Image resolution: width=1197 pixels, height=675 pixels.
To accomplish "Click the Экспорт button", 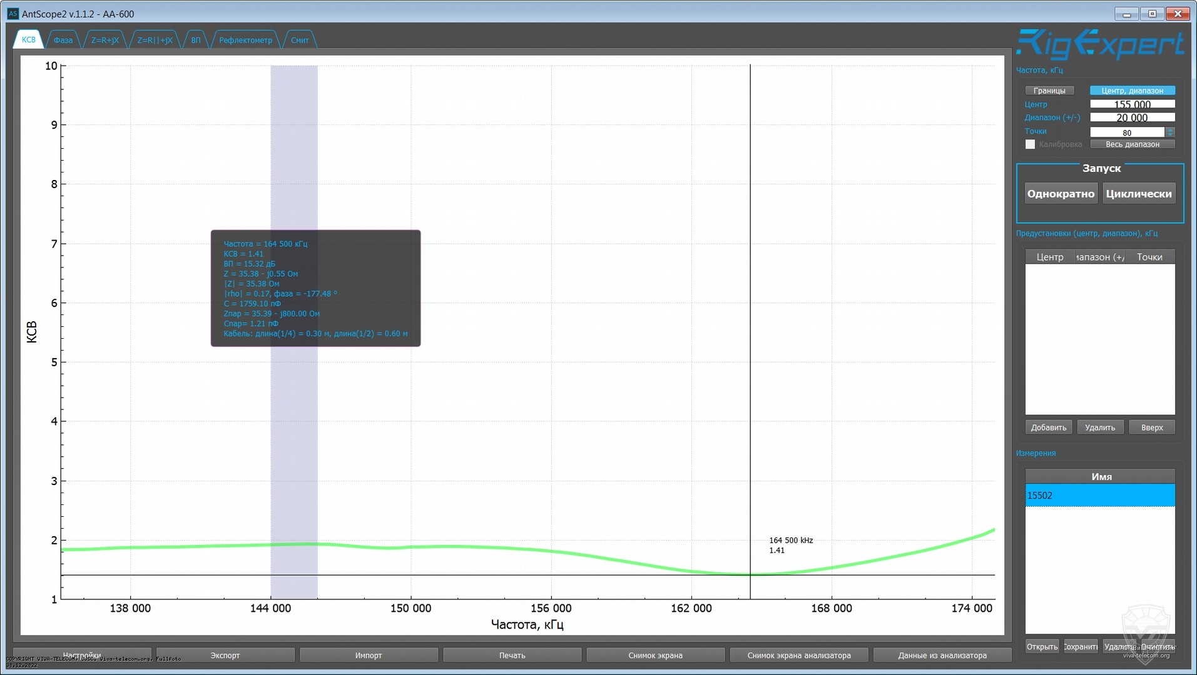I will pyautogui.click(x=225, y=655).
